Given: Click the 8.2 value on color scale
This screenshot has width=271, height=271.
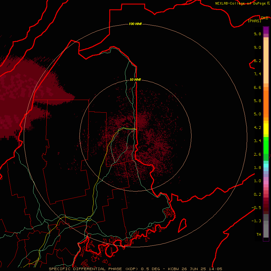Looking at the screenshot, I should [257, 61].
